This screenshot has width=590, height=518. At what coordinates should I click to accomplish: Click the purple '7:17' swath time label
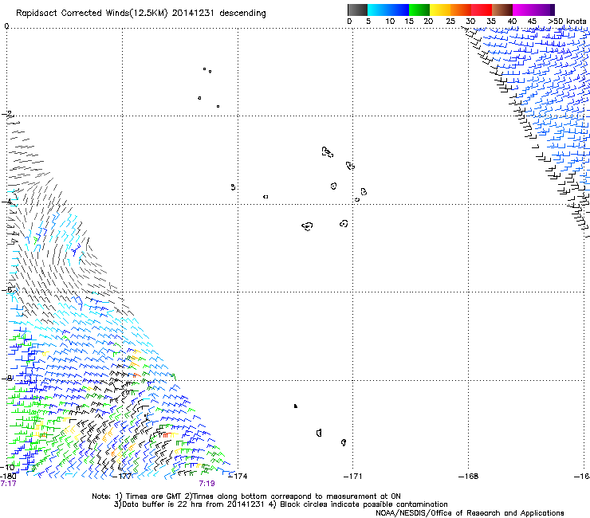point(8,484)
